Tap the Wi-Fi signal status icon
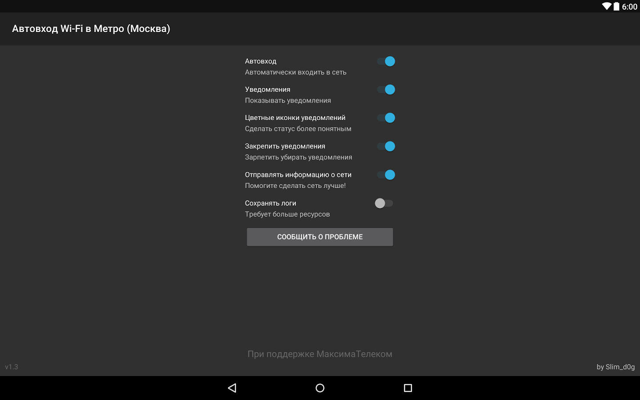Viewport: 640px width, 400px height. [606, 6]
